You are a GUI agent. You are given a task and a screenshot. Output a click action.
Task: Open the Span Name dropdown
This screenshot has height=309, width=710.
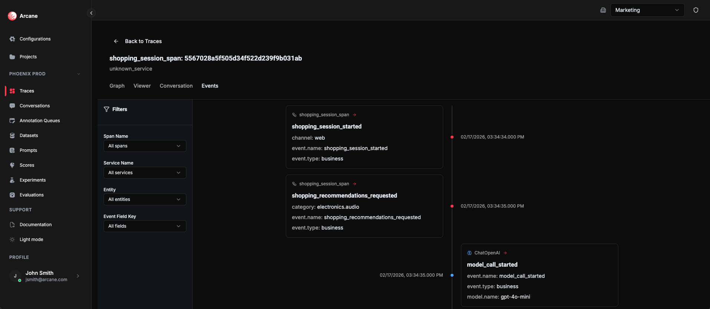145,146
